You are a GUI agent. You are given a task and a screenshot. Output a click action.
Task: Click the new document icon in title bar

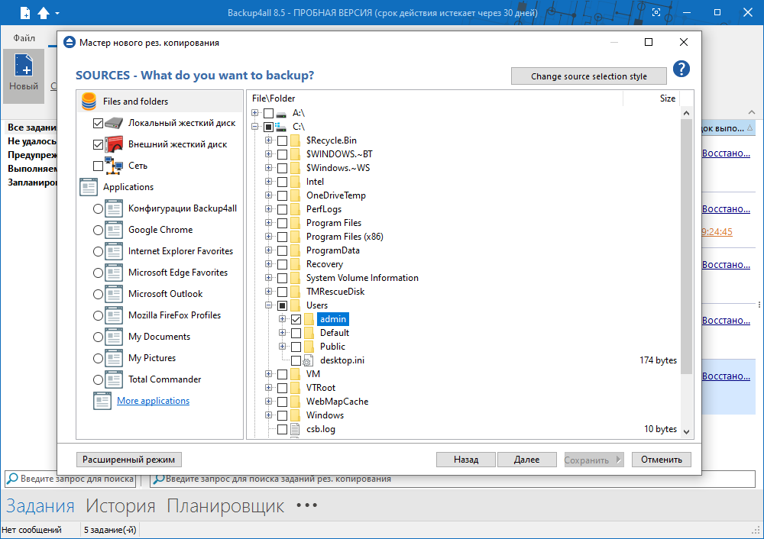pos(25,13)
